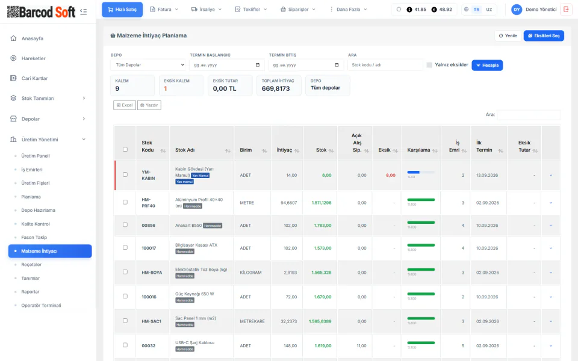The height and width of the screenshot is (361, 578).
Task: Click the Cari Kartlar icon
Action: [x=14, y=78]
